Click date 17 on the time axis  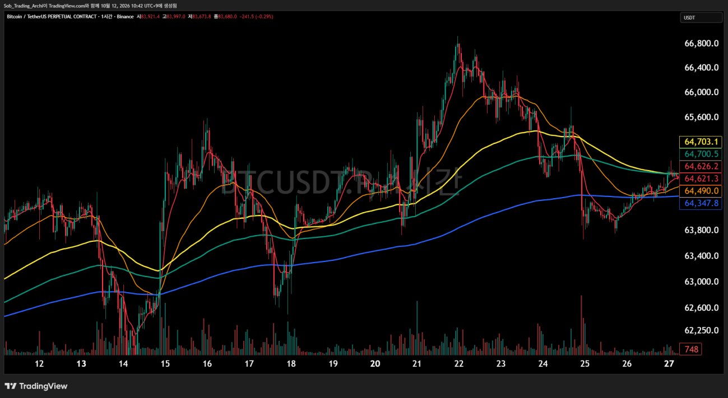(249, 364)
